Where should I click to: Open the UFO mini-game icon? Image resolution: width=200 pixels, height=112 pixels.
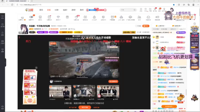(x=130, y=18)
